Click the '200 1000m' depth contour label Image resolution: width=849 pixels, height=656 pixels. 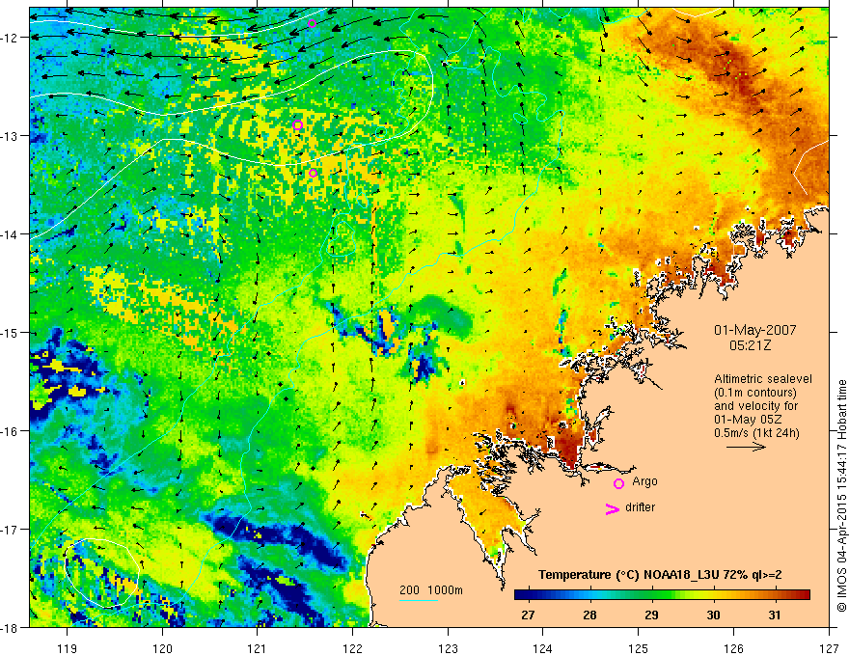click(x=431, y=590)
